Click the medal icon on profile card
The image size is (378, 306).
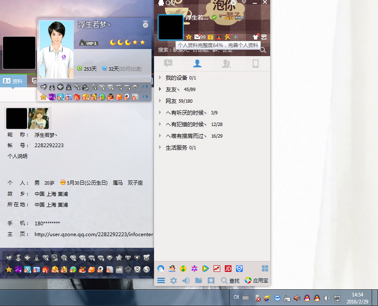coord(145,24)
